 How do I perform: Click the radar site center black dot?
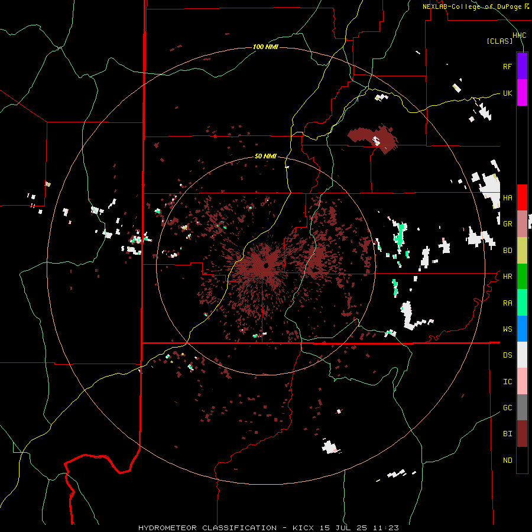click(266, 265)
